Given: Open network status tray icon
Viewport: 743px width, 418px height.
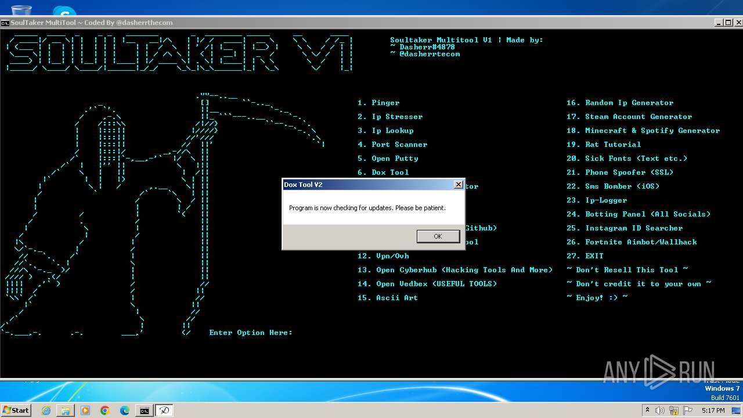Looking at the screenshot, I should point(674,410).
